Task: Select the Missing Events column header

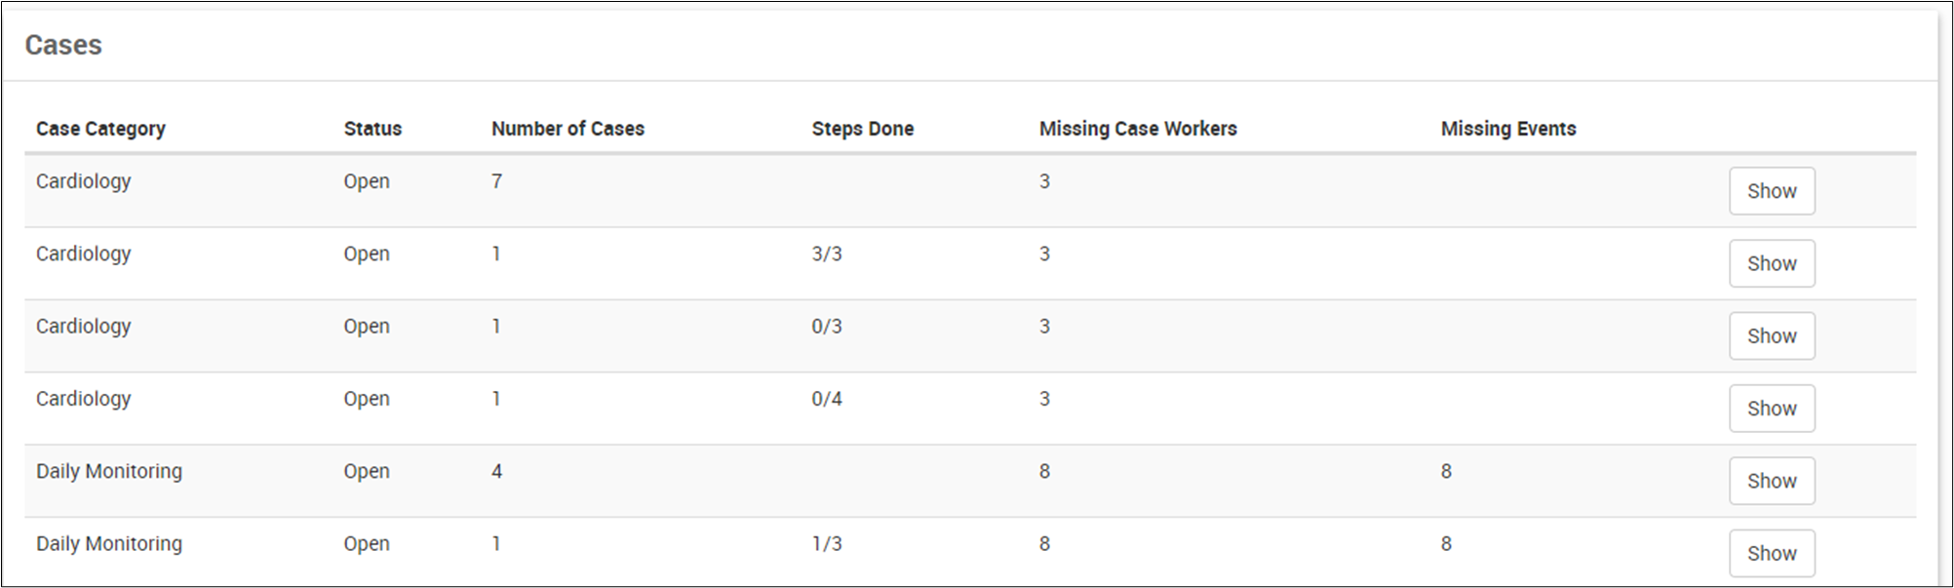Action: (x=1507, y=129)
